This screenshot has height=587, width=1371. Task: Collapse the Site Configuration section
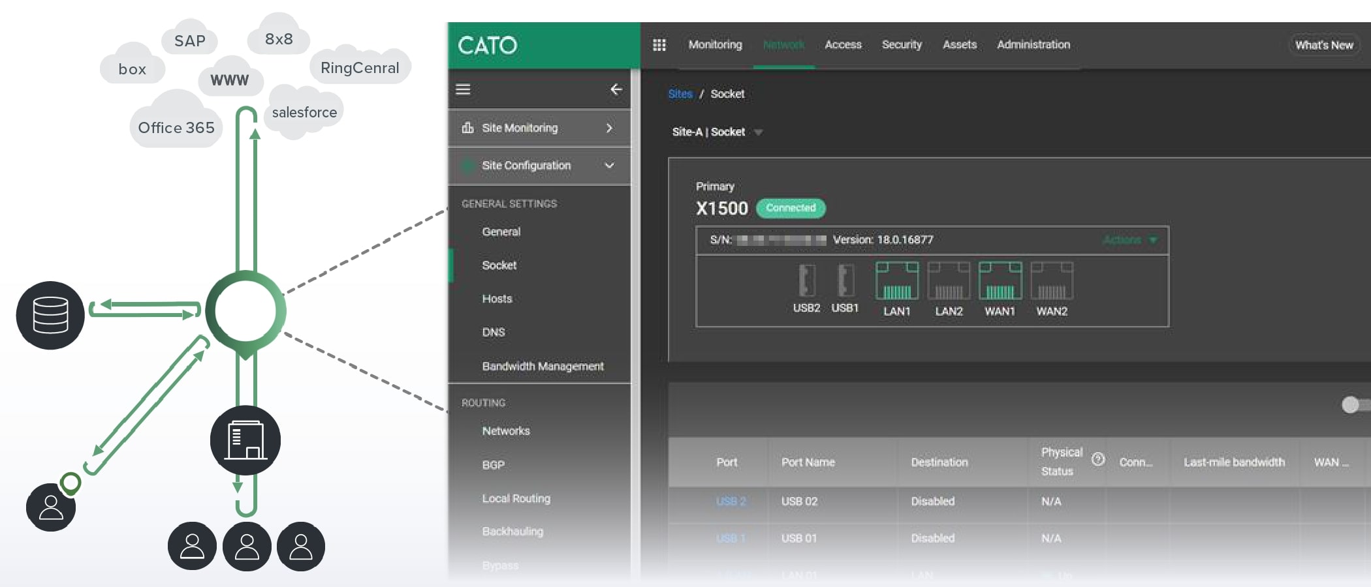[x=609, y=165]
